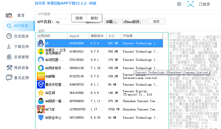Click the QQ邮箱 envelope icon

coord(41,76)
